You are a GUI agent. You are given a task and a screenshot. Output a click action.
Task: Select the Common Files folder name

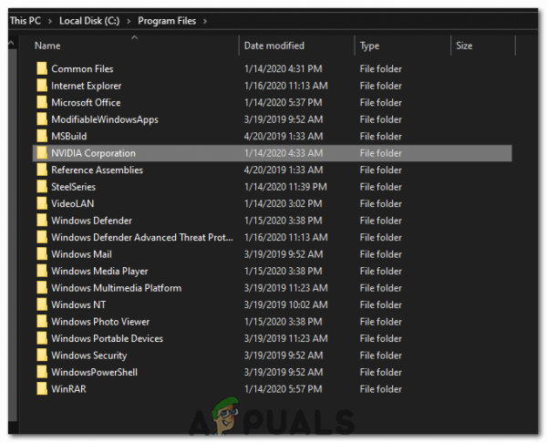click(x=82, y=68)
